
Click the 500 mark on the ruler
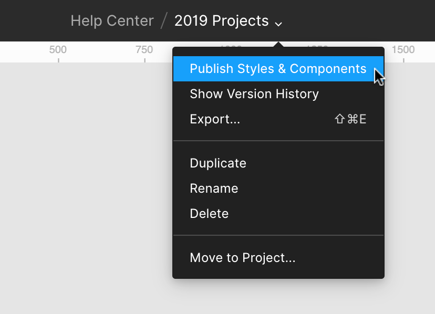click(x=58, y=50)
